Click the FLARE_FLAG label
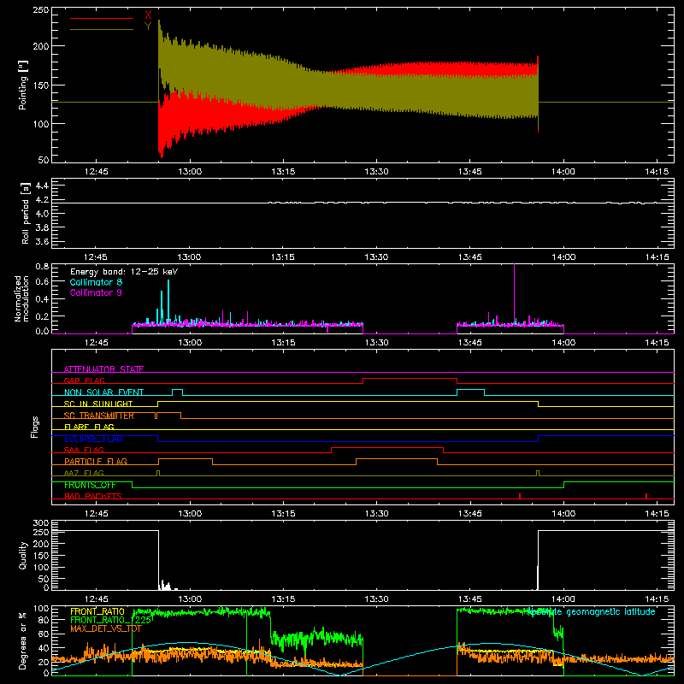This screenshot has height=684, width=684. pos(89,427)
